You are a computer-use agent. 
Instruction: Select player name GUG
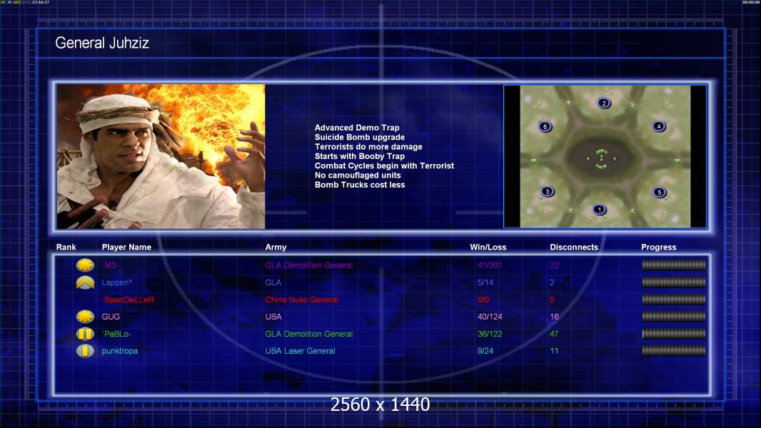tap(111, 317)
